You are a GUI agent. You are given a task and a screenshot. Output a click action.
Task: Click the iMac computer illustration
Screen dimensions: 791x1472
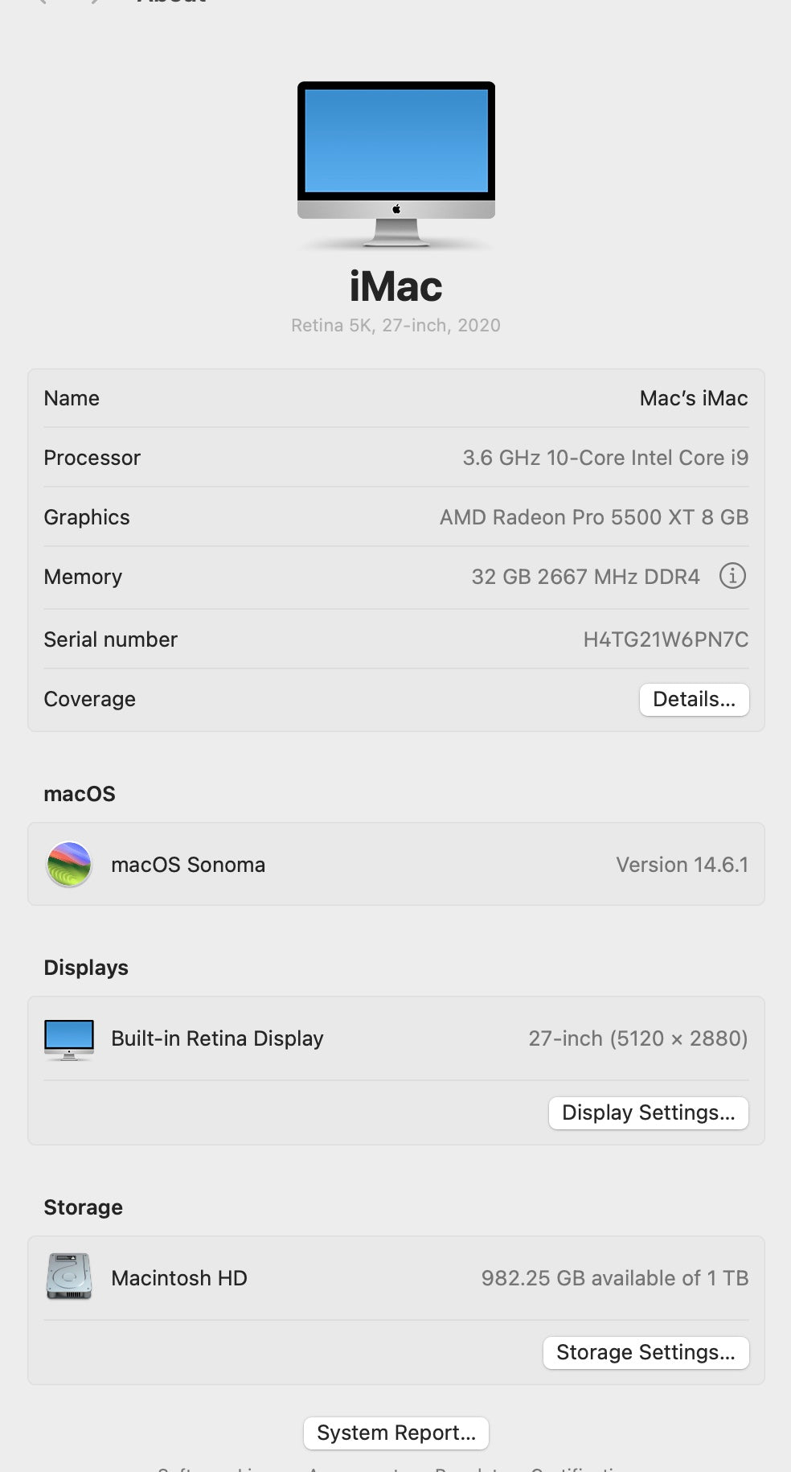395,162
